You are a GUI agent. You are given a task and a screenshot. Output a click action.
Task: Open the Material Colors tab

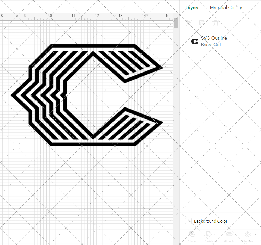click(226, 8)
